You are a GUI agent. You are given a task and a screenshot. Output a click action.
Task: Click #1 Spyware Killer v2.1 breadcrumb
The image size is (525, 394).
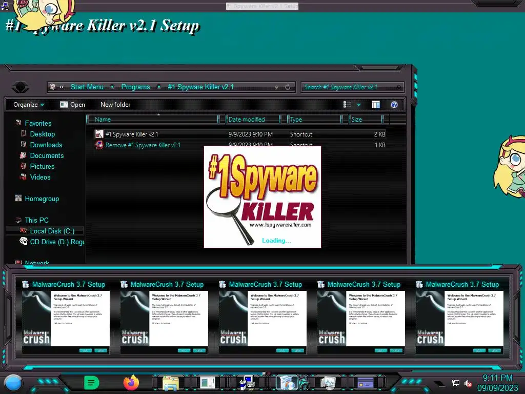(x=200, y=87)
